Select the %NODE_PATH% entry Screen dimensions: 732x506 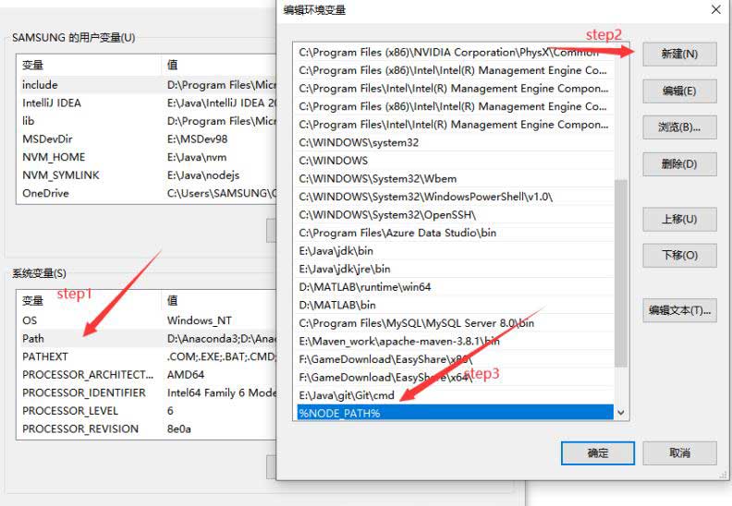[455, 413]
